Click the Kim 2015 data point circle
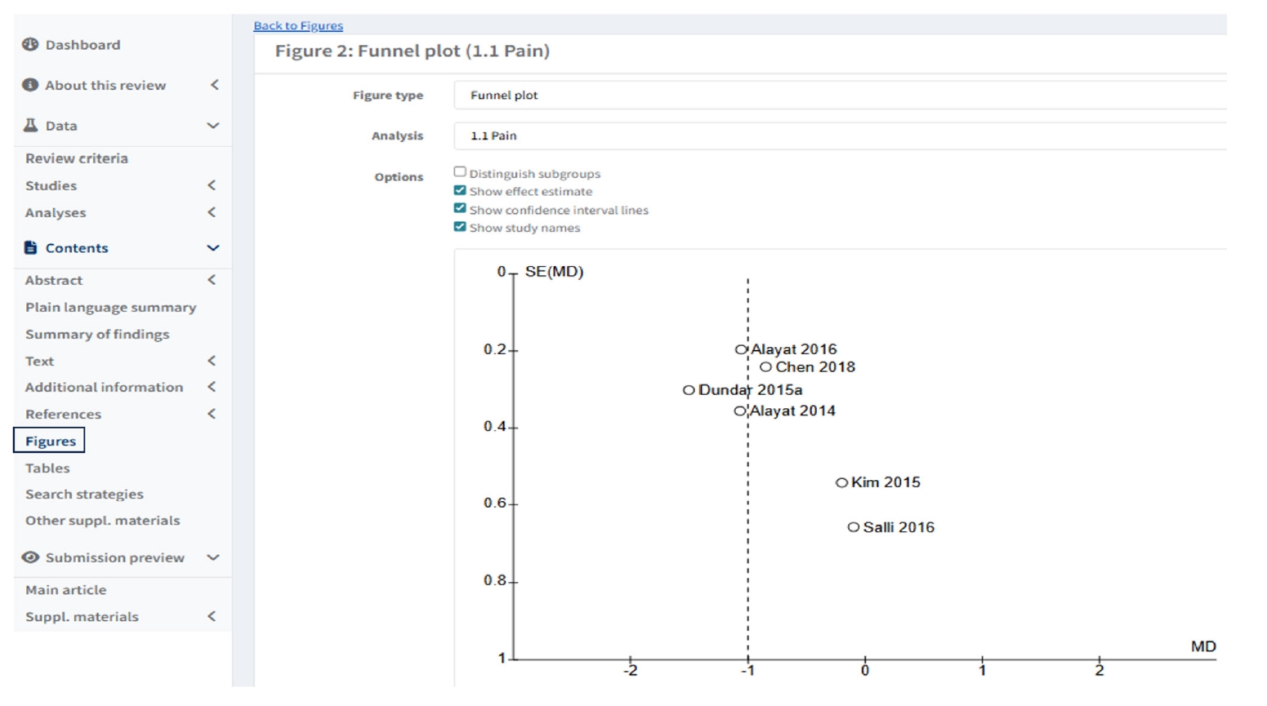 click(841, 482)
